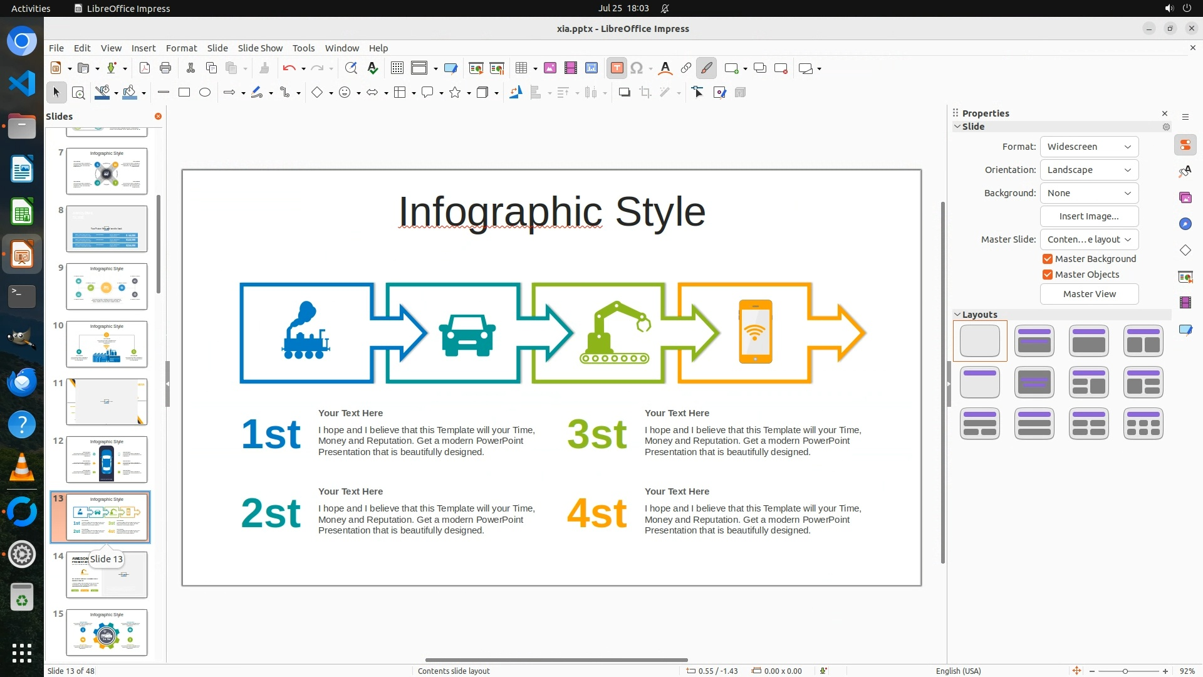Click the Insert Image... button

tap(1089, 216)
